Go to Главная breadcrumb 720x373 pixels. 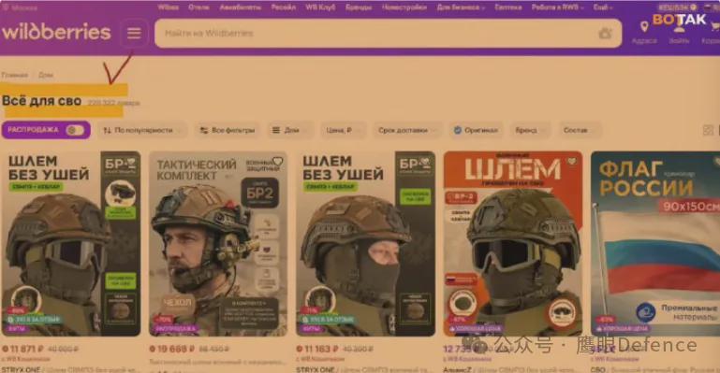coord(15,75)
